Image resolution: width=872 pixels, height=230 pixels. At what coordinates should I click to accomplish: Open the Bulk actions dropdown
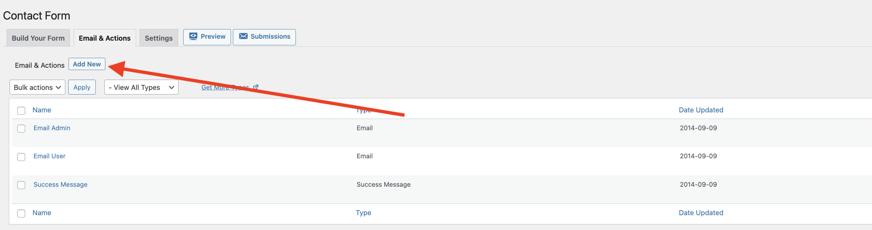pos(37,87)
